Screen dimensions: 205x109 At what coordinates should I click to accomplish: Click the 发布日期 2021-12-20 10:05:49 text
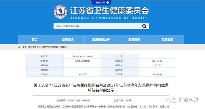tap(73, 101)
